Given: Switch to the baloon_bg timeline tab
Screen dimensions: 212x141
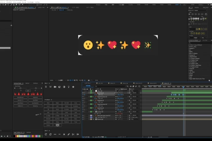Looking at the screenshot, I should [125, 83].
